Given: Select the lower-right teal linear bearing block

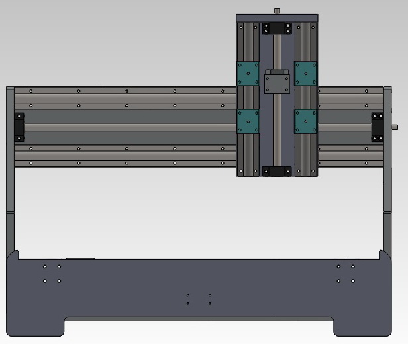Looking at the screenshot, I should 306,121.
